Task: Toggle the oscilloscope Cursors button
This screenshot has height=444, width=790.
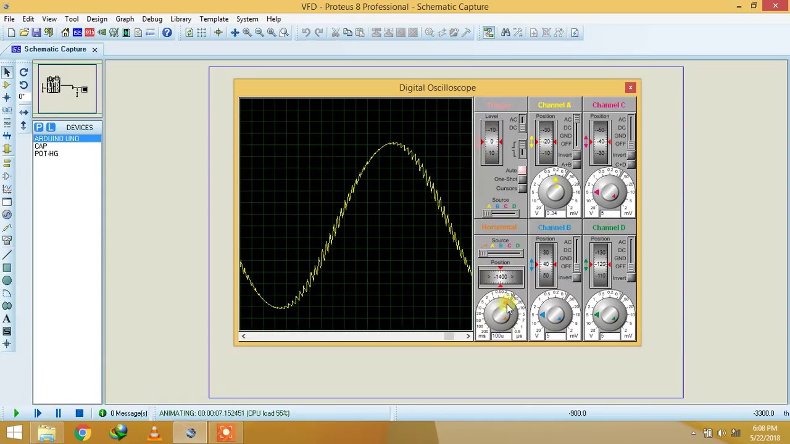Action: click(522, 189)
